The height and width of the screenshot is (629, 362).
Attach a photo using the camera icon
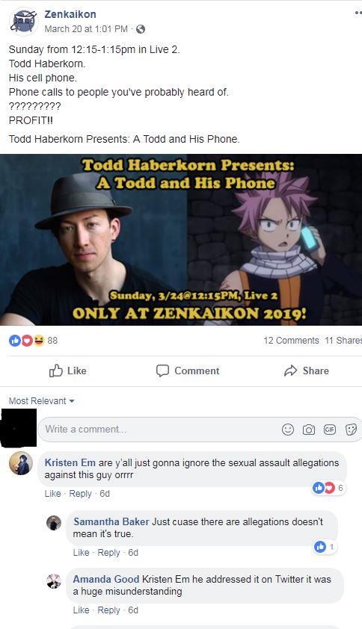coord(309,430)
